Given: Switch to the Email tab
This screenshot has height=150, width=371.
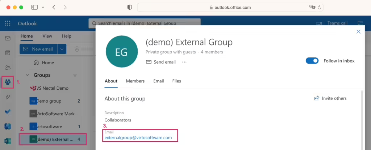Looking at the screenshot, I should tap(159, 81).
